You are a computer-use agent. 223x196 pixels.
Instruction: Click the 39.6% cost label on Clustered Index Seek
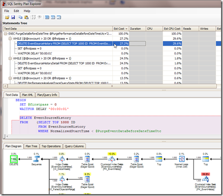205,174
